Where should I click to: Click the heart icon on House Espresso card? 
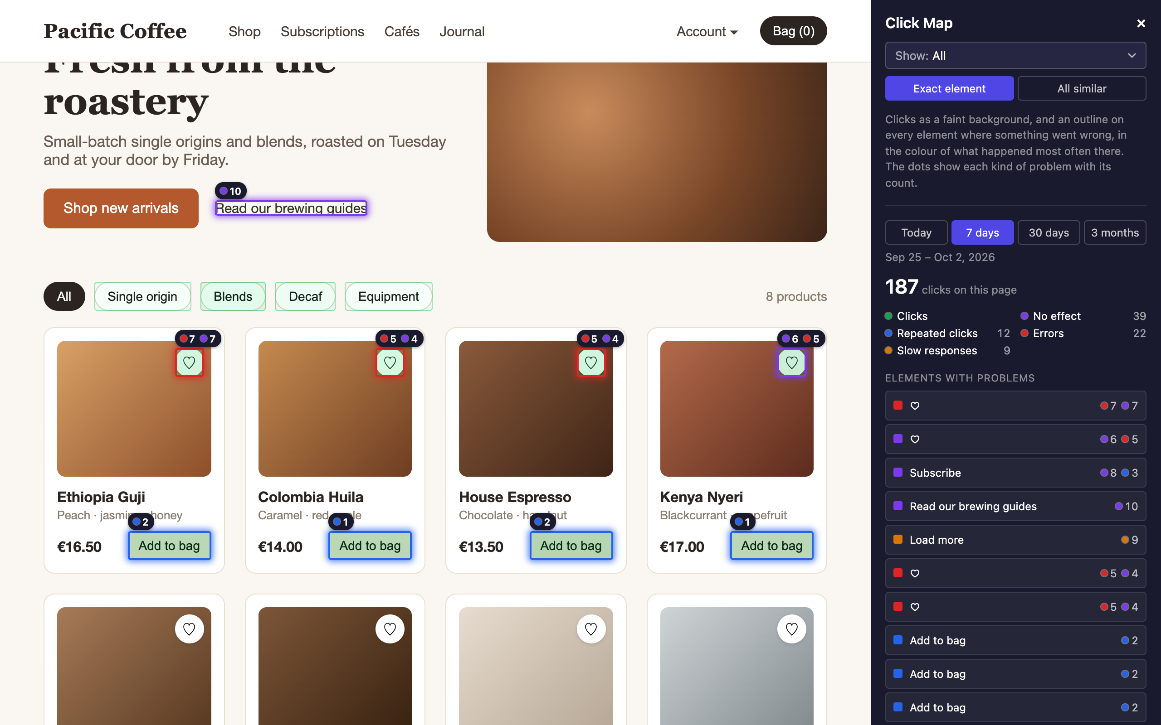[x=590, y=362]
